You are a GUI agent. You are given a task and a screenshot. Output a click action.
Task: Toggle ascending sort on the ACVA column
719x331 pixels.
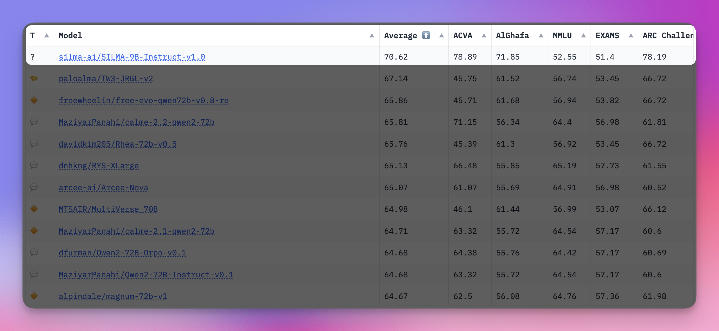point(484,36)
